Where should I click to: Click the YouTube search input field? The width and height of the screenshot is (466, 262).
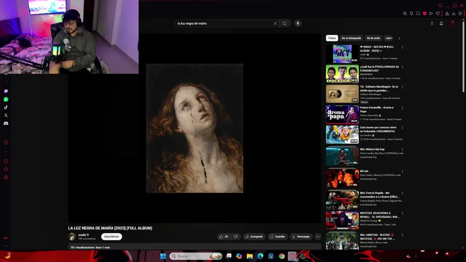coord(224,23)
